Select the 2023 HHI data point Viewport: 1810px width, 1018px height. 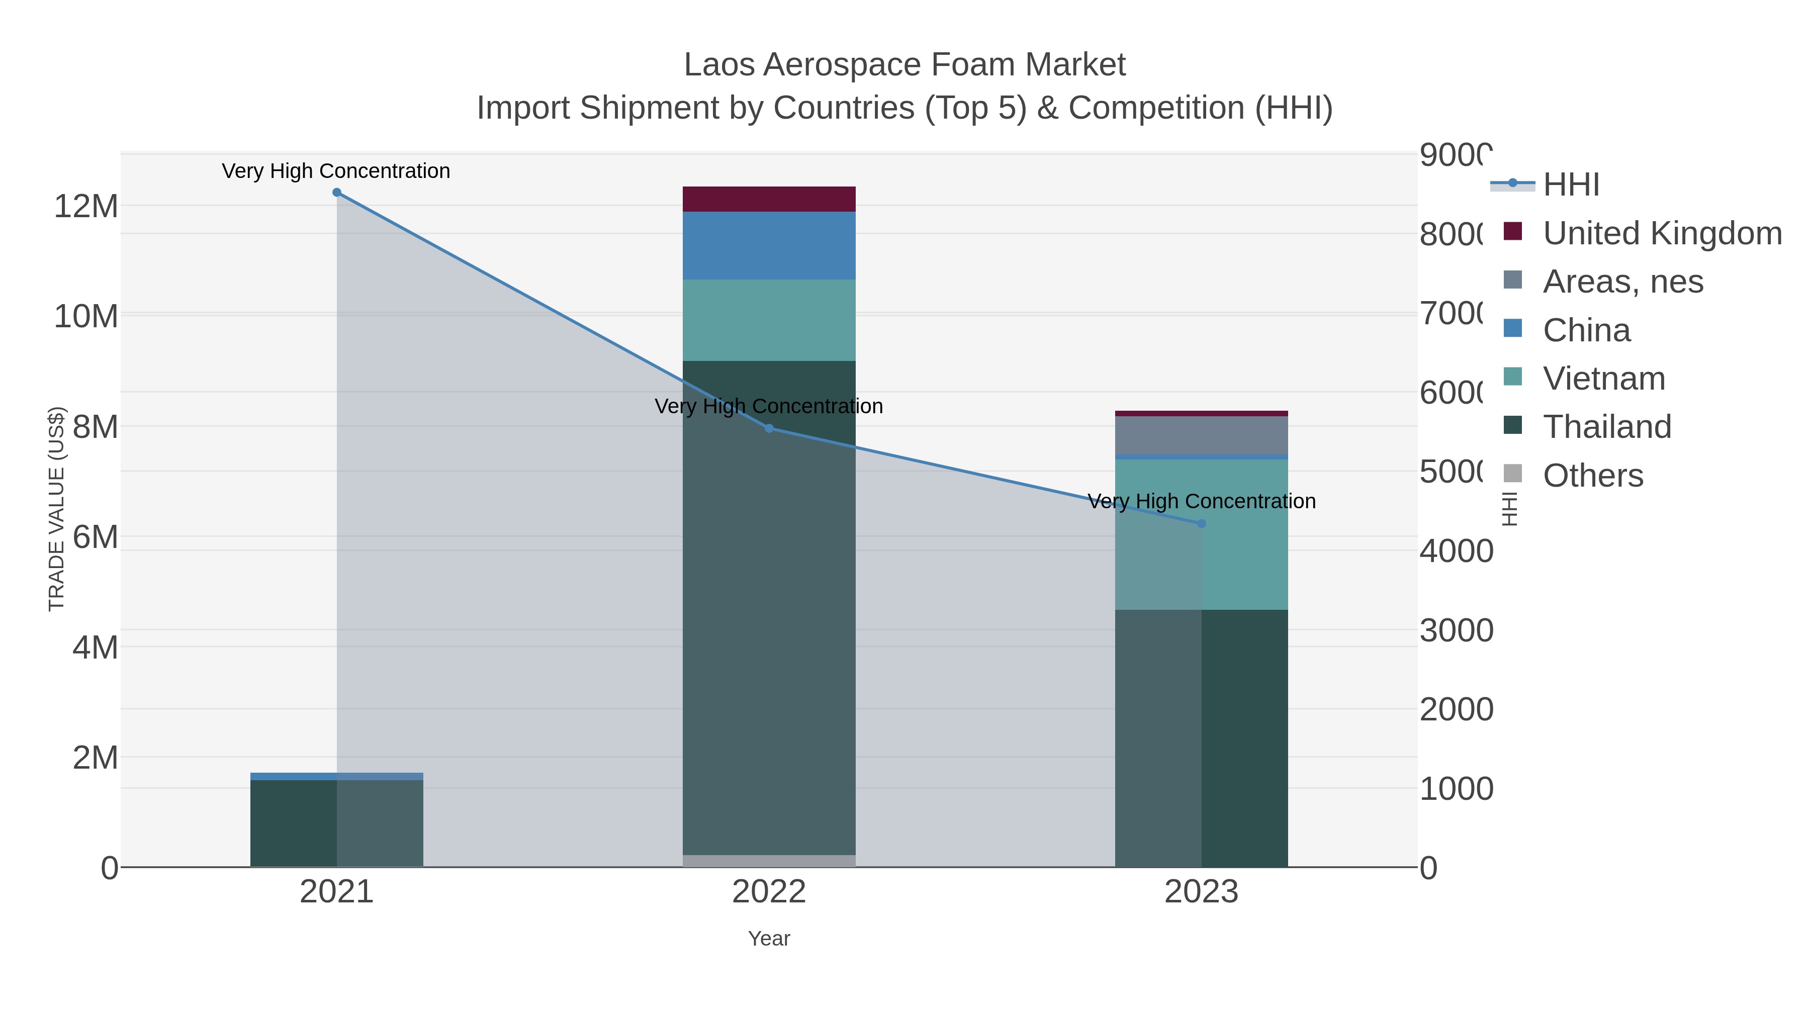[1202, 523]
